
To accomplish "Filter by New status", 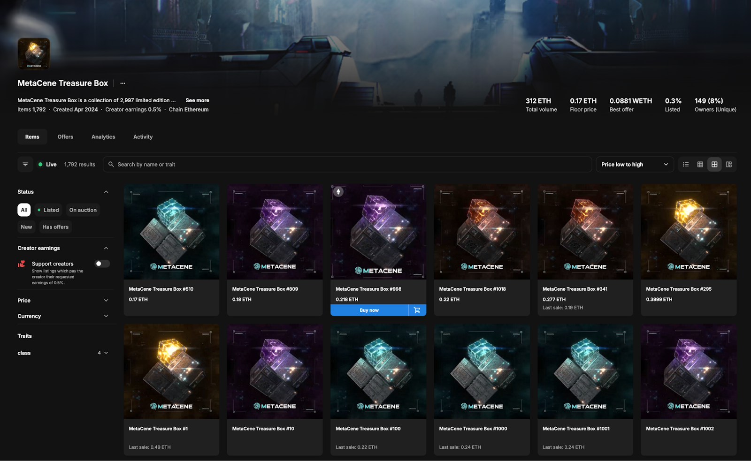I will coord(26,227).
